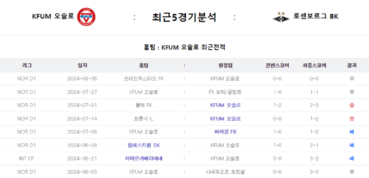Click first-half score 1-2 in Molde row
The image size is (369, 178).
click(277, 105)
